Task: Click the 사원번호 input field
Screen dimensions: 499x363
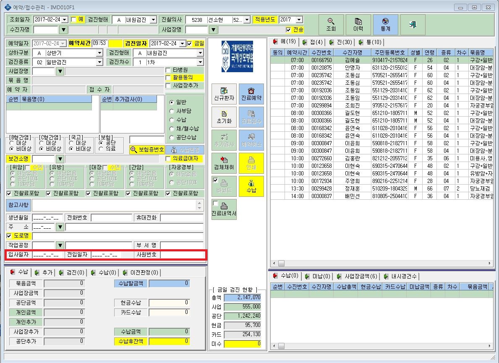Action: tap(182, 254)
